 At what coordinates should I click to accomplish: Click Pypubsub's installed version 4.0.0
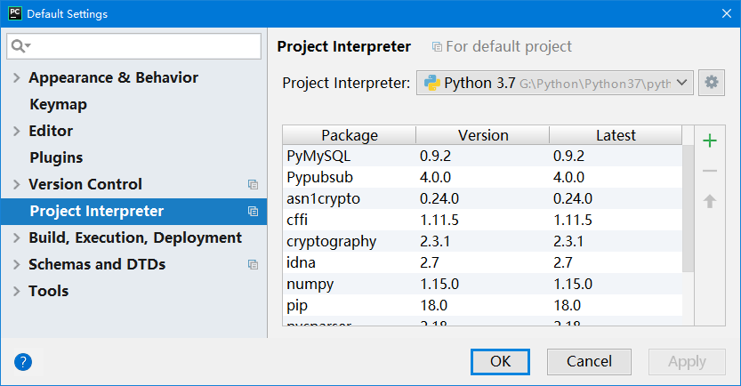[435, 177]
